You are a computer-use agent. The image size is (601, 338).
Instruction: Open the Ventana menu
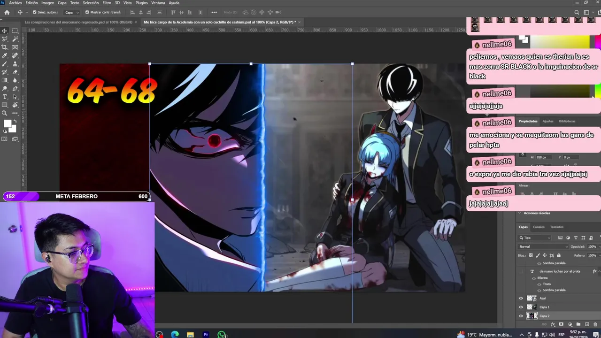[158, 3]
